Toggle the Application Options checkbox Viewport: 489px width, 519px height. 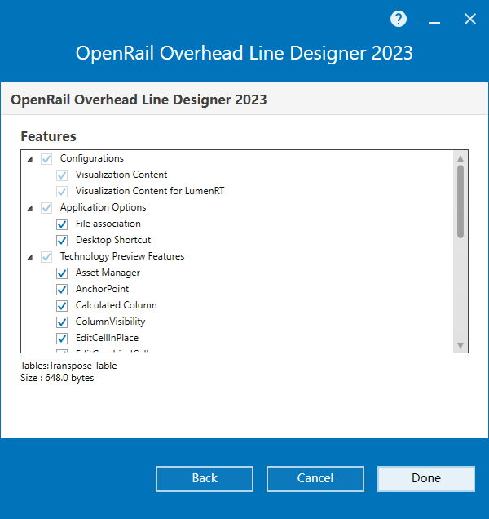point(46,208)
